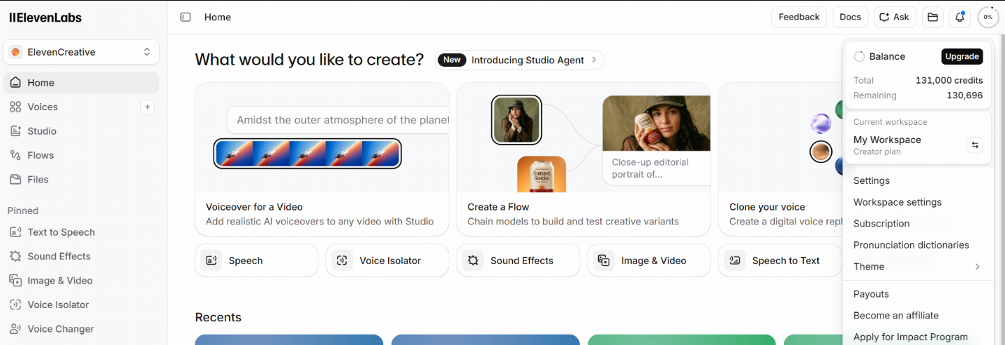Image resolution: width=1005 pixels, height=345 pixels.
Task: Click the sidebar Voice Isolator icon
Action: [x=15, y=305]
